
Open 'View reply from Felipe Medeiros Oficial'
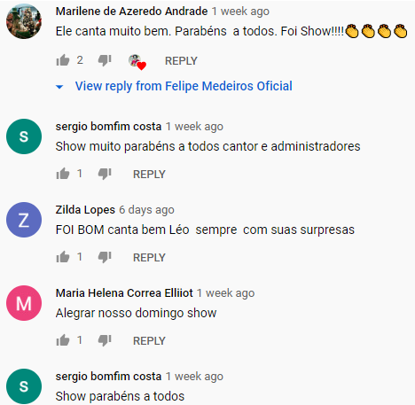(184, 86)
